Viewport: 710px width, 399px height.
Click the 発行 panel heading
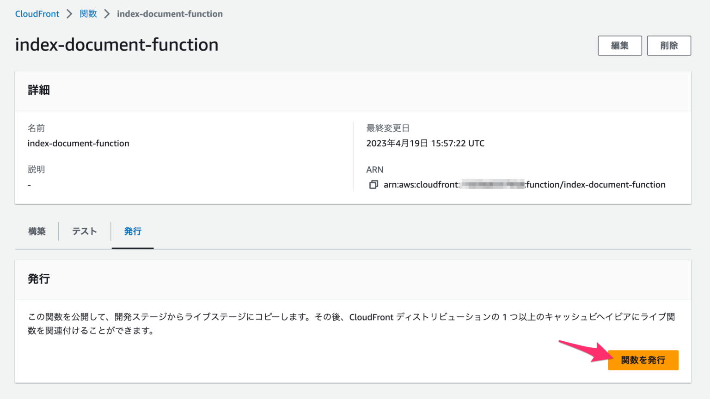(x=38, y=279)
